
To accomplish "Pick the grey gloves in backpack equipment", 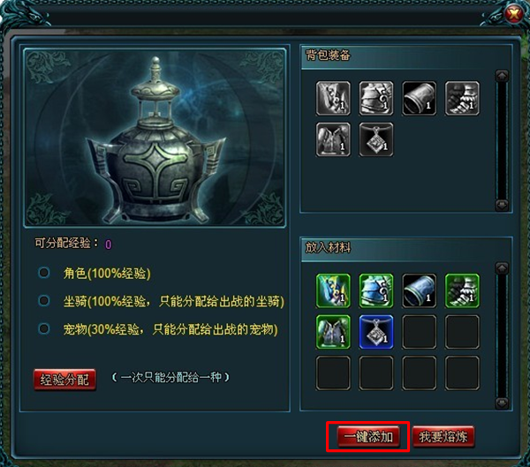I will 462,98.
